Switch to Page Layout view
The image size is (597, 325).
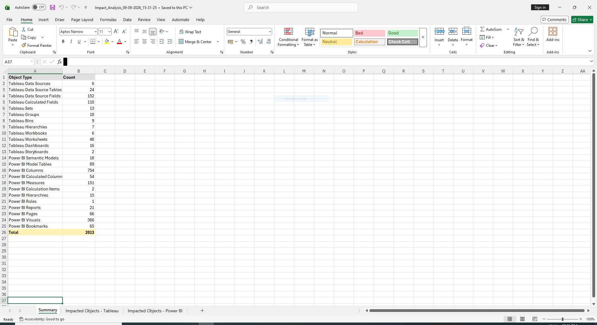(x=522, y=319)
